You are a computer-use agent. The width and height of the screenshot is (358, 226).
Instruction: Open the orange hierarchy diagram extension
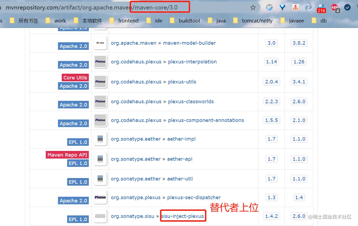tap(295, 7)
